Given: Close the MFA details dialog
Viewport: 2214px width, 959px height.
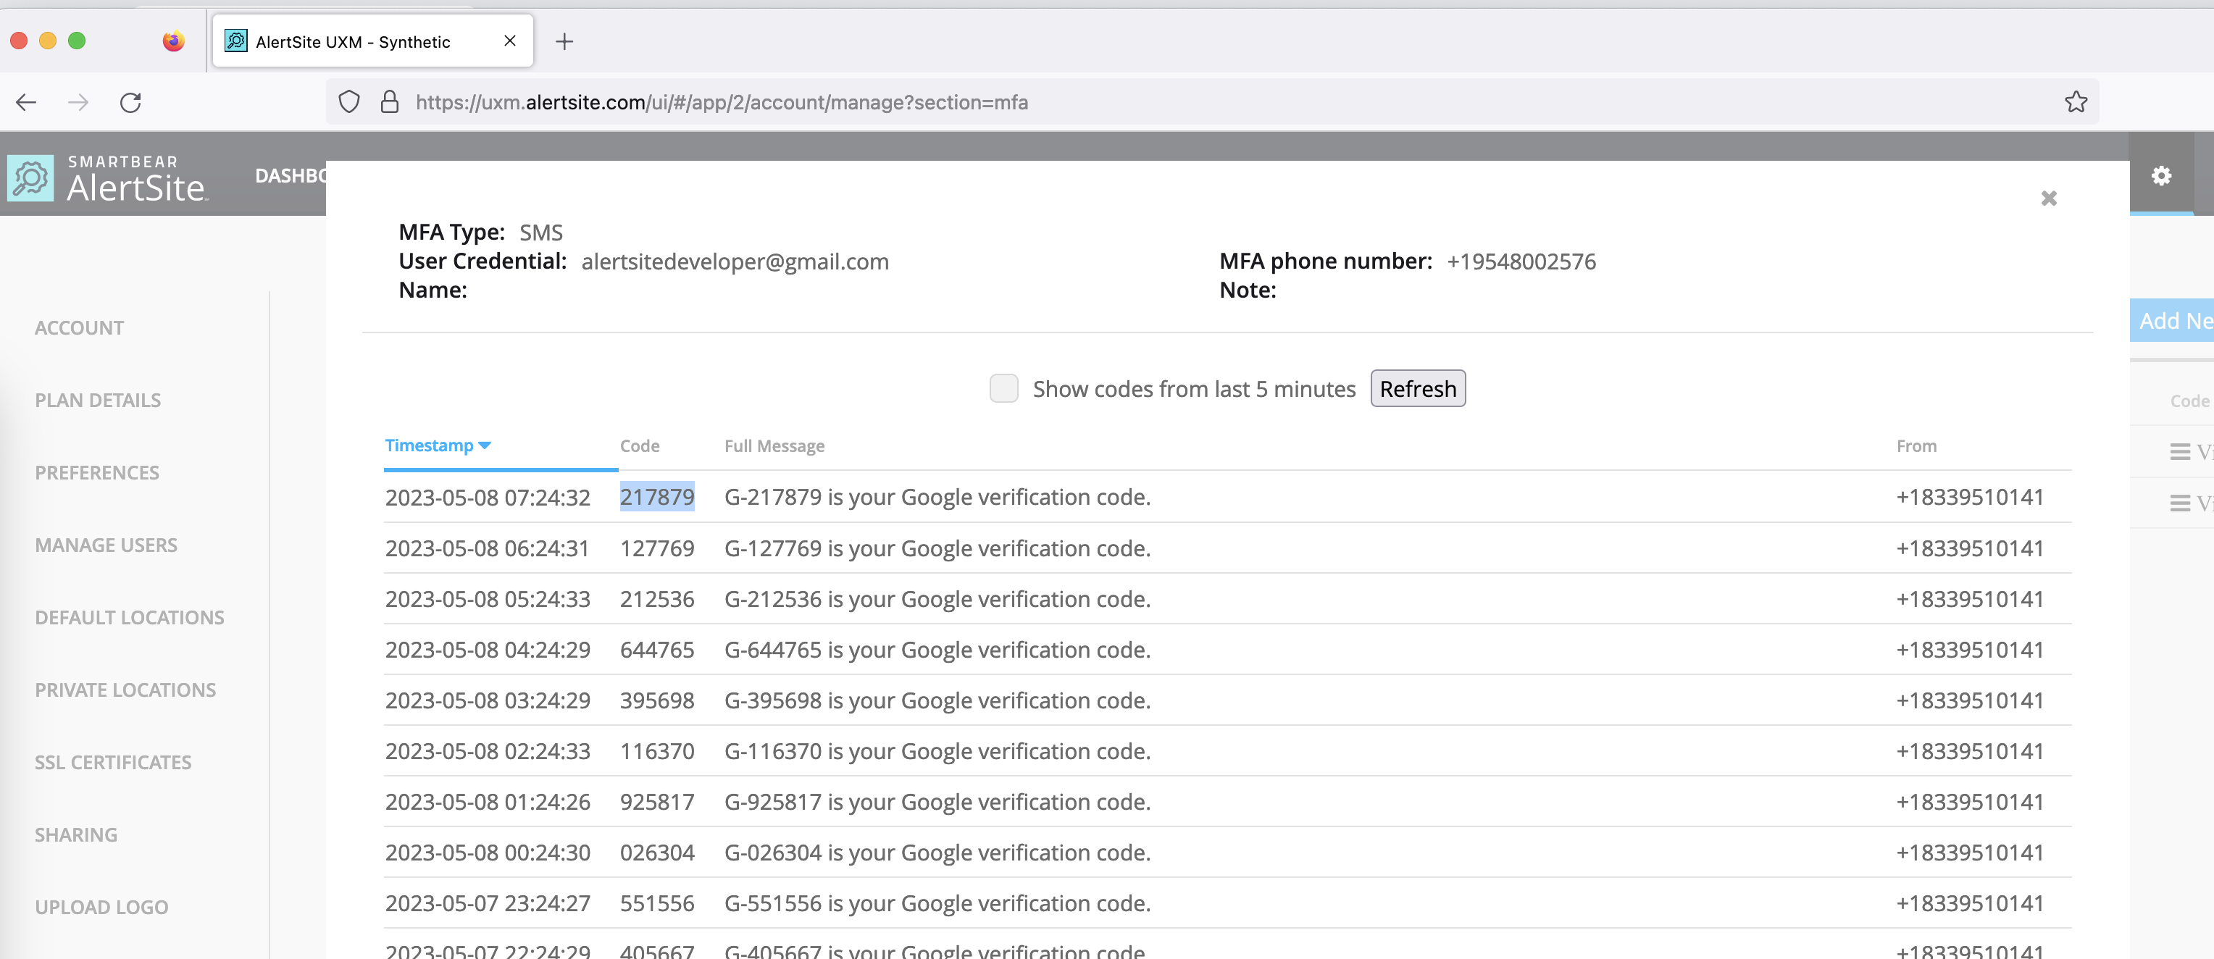Looking at the screenshot, I should point(2048,198).
